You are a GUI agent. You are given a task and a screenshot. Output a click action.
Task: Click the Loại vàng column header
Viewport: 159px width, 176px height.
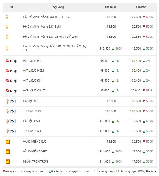click(x=58, y=7)
